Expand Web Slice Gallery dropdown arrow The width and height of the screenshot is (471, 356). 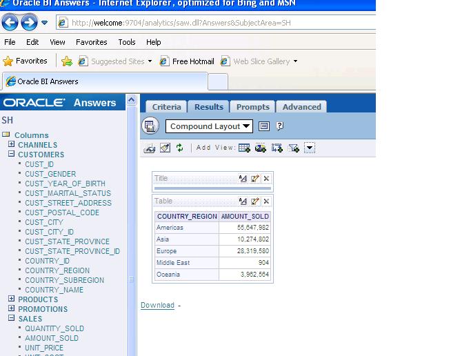[296, 61]
